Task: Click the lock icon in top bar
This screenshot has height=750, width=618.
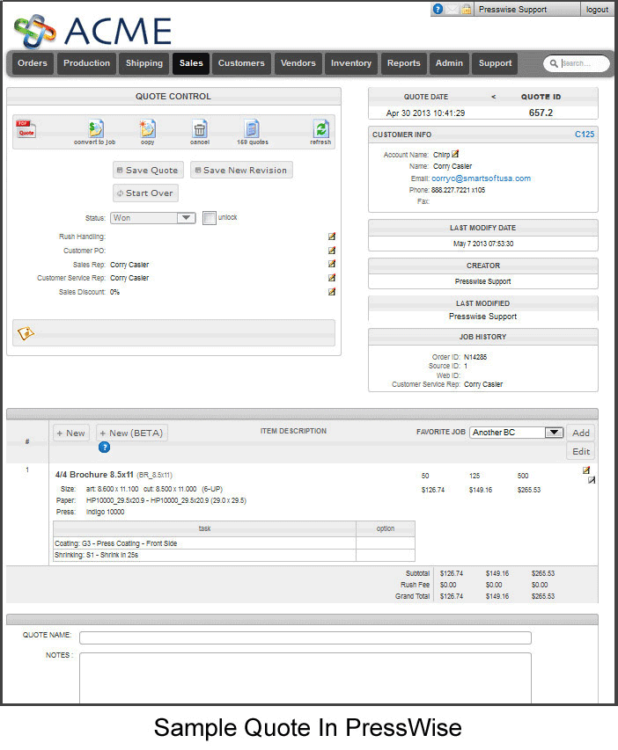Action: coord(466,9)
